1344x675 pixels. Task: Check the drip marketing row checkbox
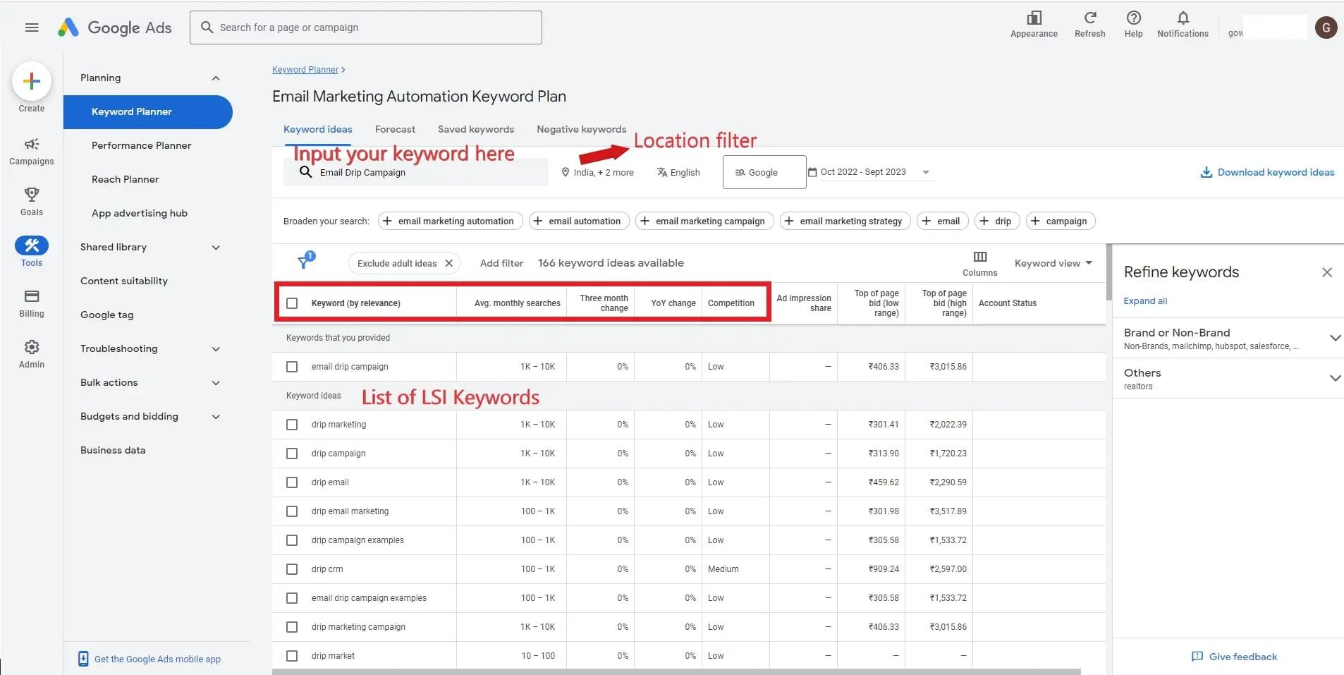tap(292, 424)
